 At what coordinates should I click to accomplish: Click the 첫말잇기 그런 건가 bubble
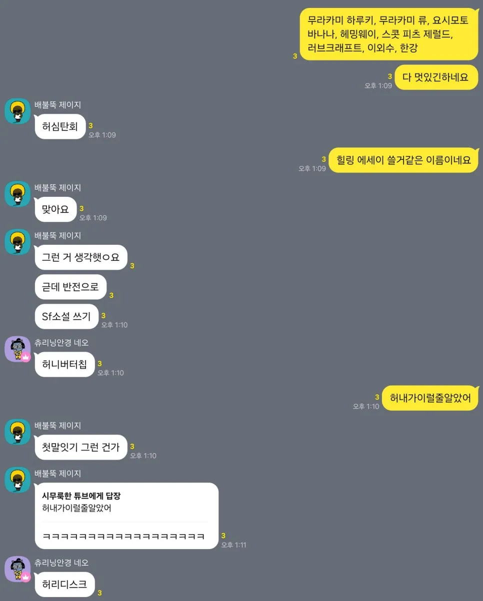pos(81,447)
